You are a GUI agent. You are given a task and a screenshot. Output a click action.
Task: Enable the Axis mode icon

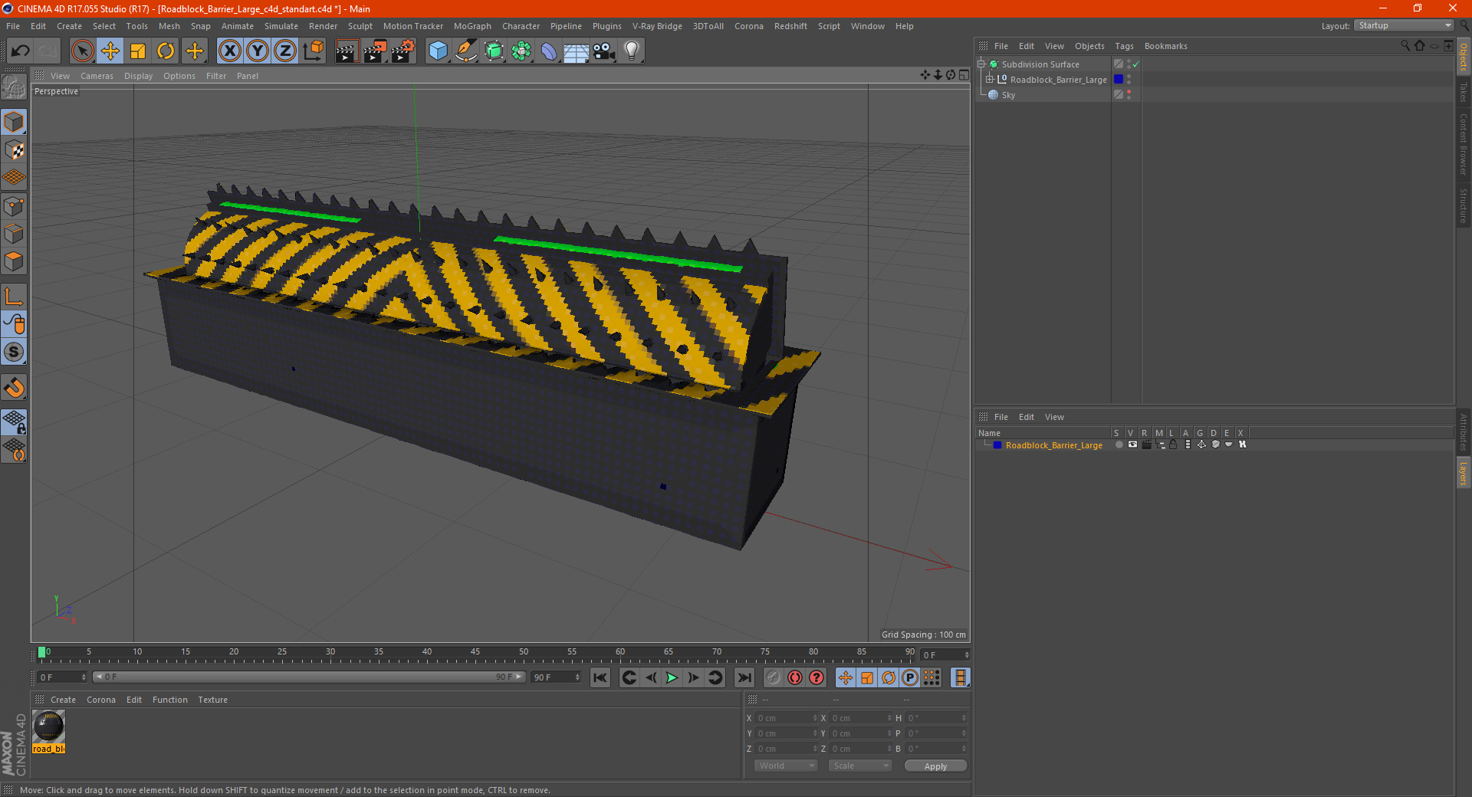15,297
